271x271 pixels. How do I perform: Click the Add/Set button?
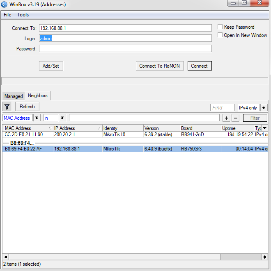(x=51, y=66)
